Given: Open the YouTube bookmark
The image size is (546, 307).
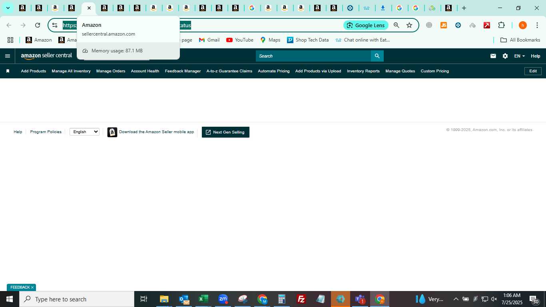Looking at the screenshot, I should point(240,40).
